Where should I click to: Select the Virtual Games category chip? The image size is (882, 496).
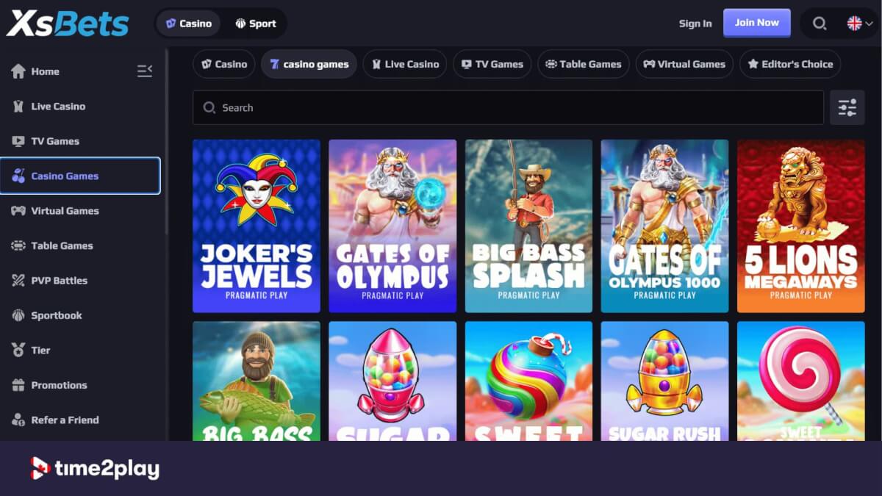coord(684,64)
